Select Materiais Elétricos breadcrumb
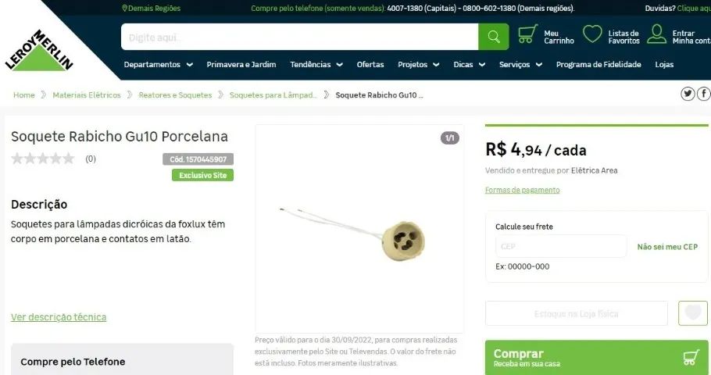This screenshot has width=711, height=375. pos(87,95)
